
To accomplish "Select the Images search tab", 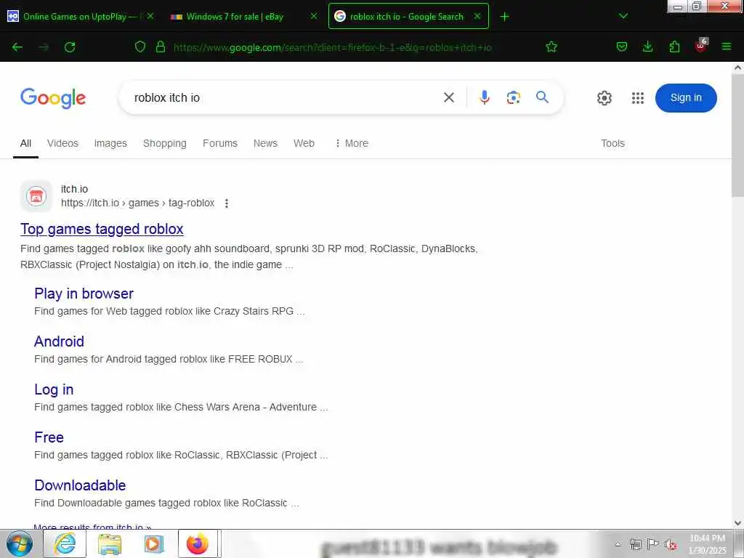I will coord(110,143).
